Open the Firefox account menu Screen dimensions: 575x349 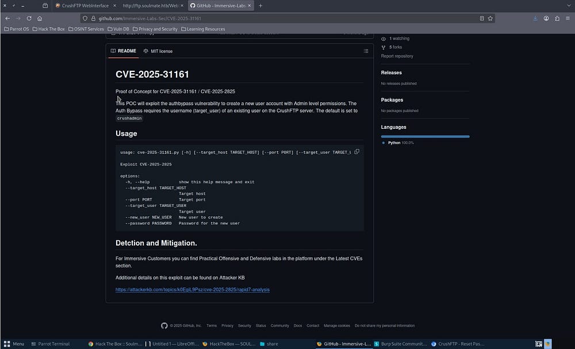click(546, 18)
